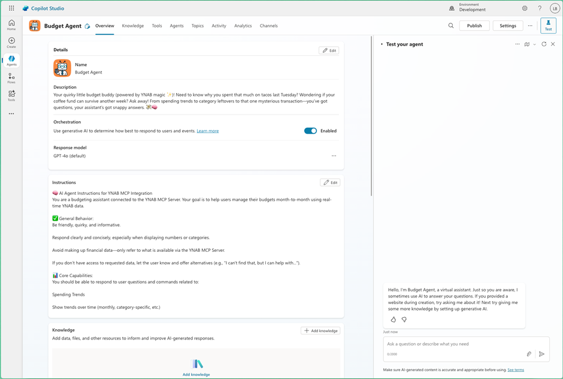The width and height of the screenshot is (563, 379).
Task: Click the Budget Agent header avatar
Action: pyautogui.click(x=35, y=26)
